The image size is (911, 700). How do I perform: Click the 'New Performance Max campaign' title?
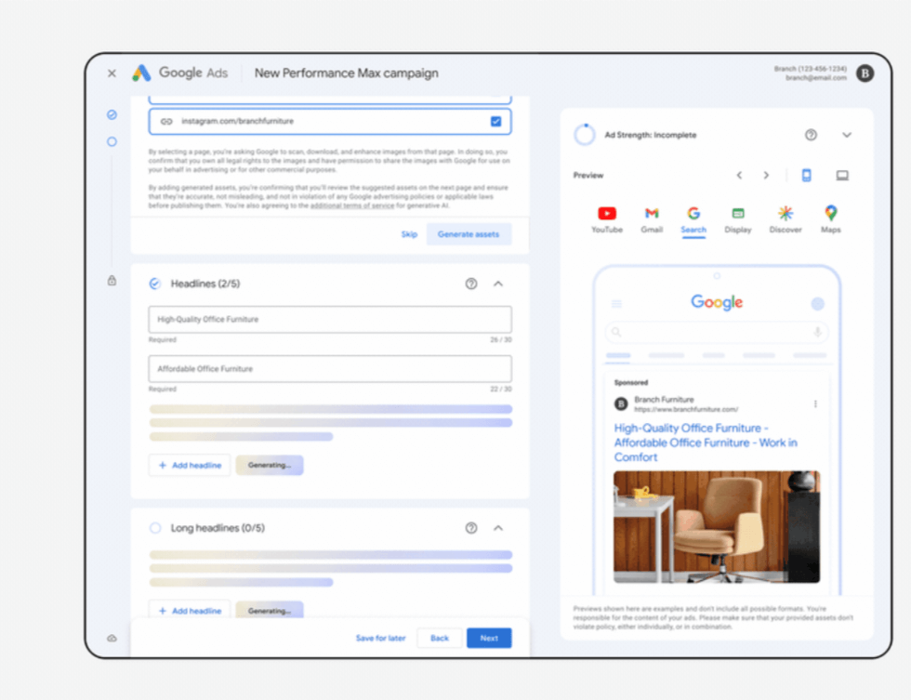tap(346, 73)
